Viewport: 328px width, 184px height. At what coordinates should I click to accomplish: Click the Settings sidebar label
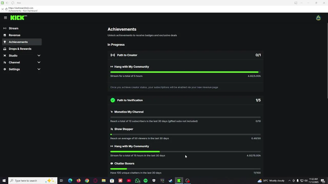tap(14, 69)
